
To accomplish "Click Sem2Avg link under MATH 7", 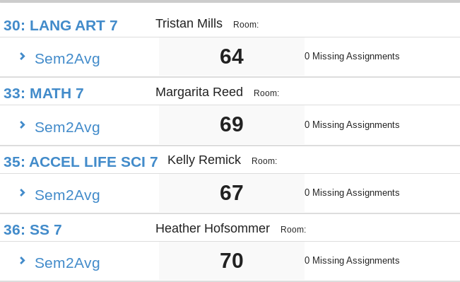I will (67, 127).
